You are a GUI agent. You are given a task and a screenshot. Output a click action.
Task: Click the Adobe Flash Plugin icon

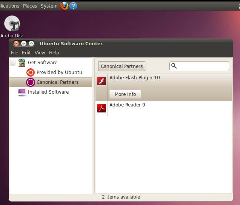(102, 81)
